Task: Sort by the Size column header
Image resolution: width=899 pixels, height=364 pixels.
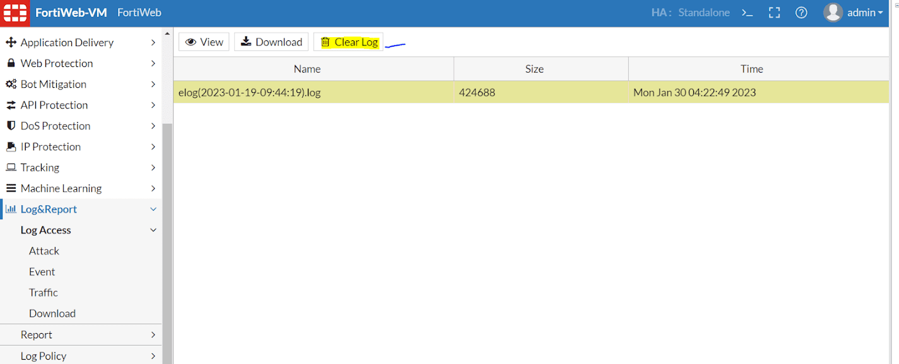Action: pyautogui.click(x=534, y=69)
